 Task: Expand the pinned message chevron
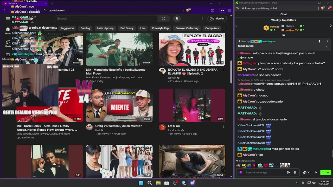pyautogui.click(x=327, y=47)
